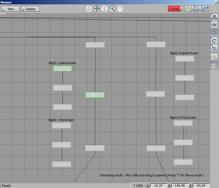This screenshot has width=219, height=188.
Task: Click the greyed satellite dish icon
Action: click(x=214, y=57)
